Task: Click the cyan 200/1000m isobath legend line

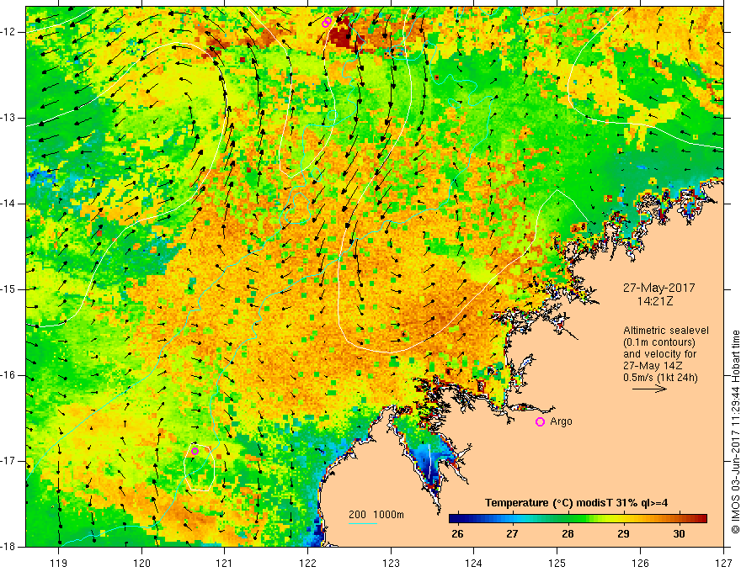Action: coord(363,523)
